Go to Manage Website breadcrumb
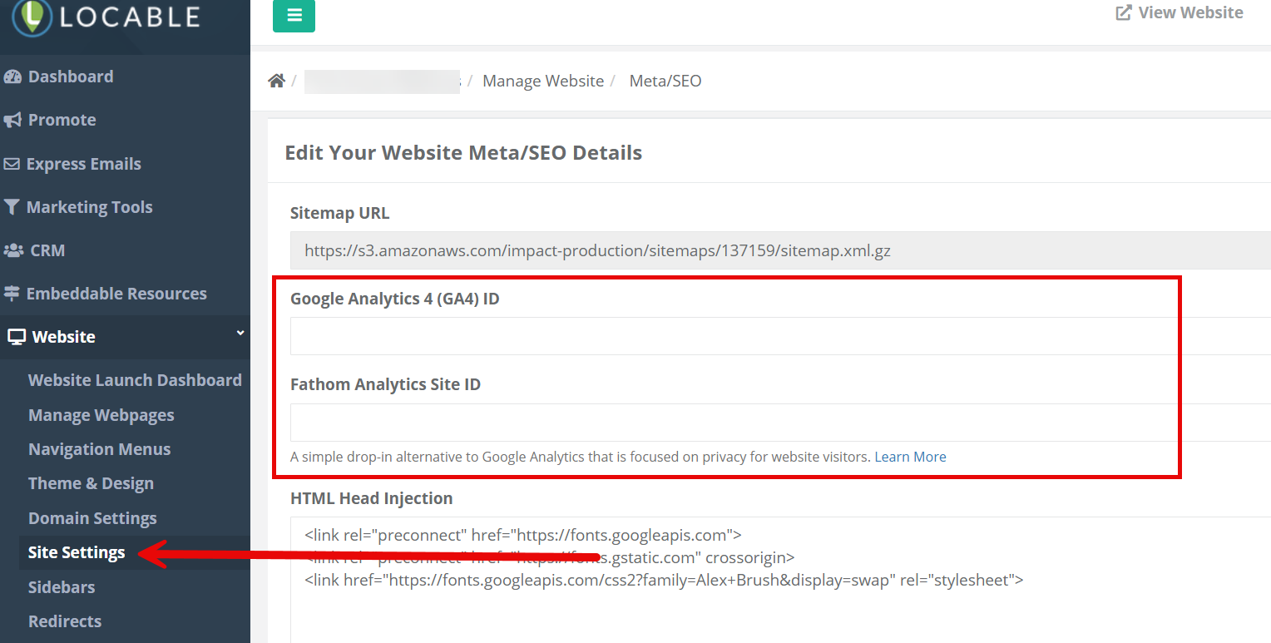 tap(543, 81)
